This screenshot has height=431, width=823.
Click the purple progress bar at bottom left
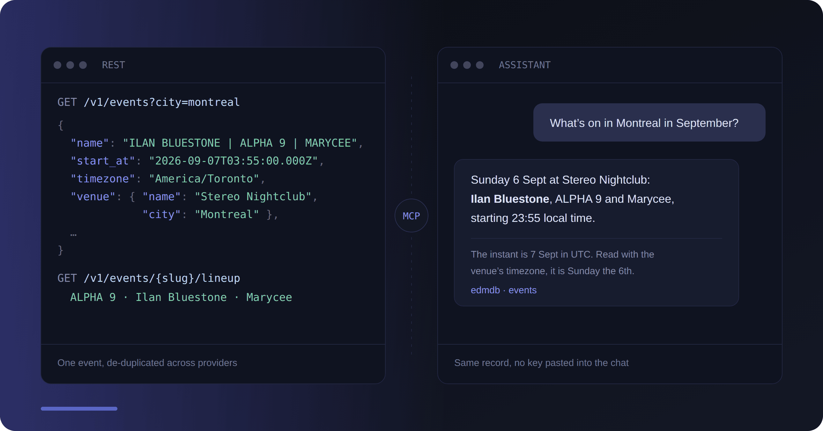79,409
